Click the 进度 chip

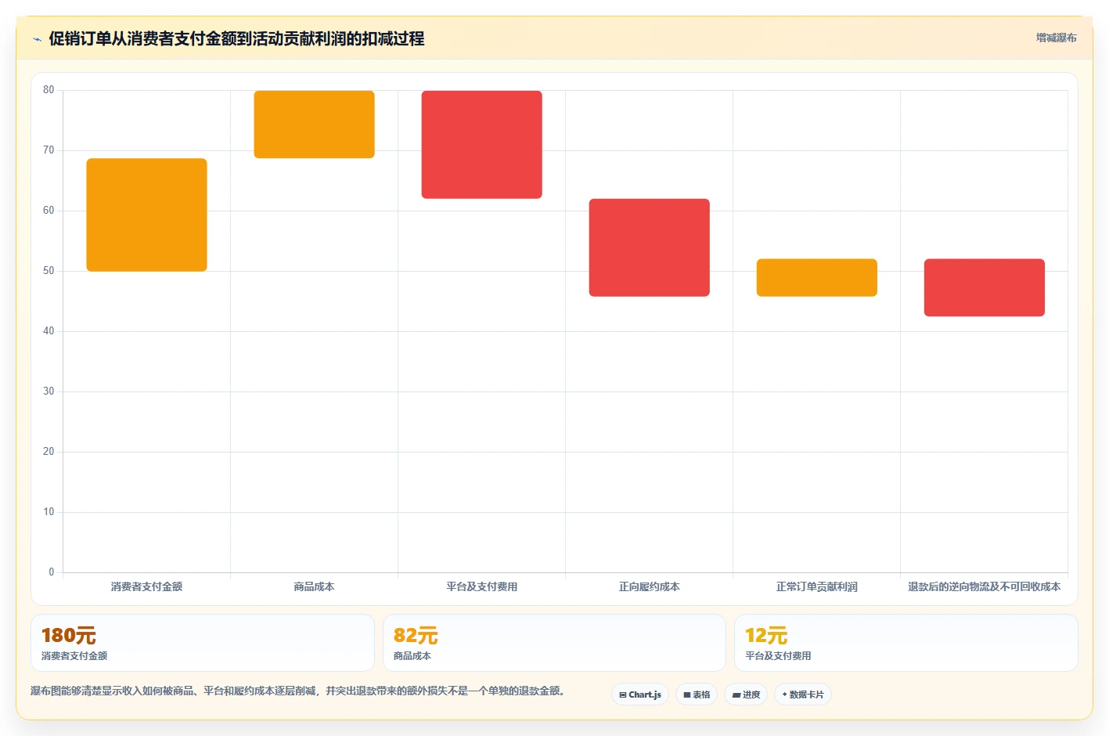(x=746, y=695)
